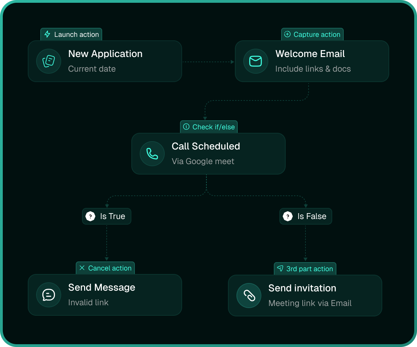Click the question mark badge beside Is False

coord(288,216)
